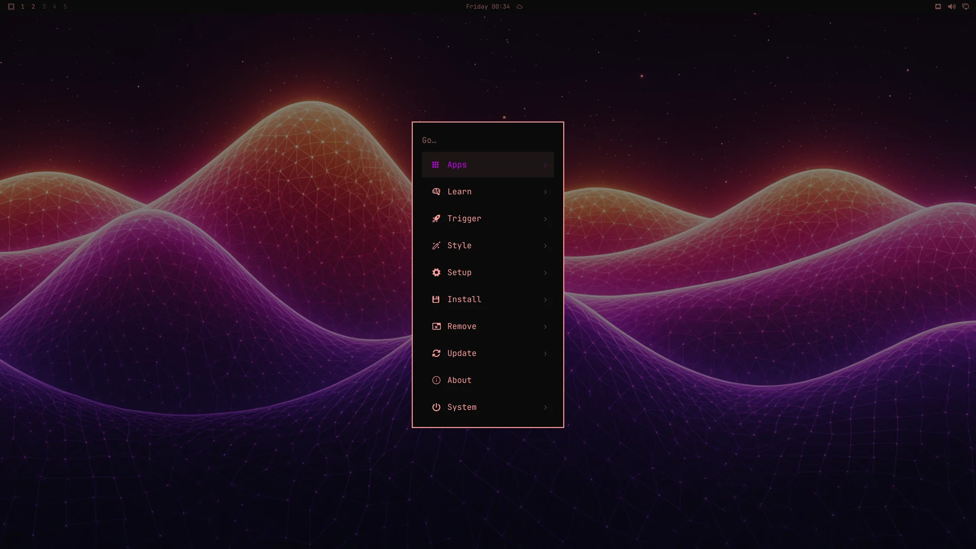Switch to workspace 1 in top bar
The width and height of the screenshot is (976, 549).
tap(22, 7)
